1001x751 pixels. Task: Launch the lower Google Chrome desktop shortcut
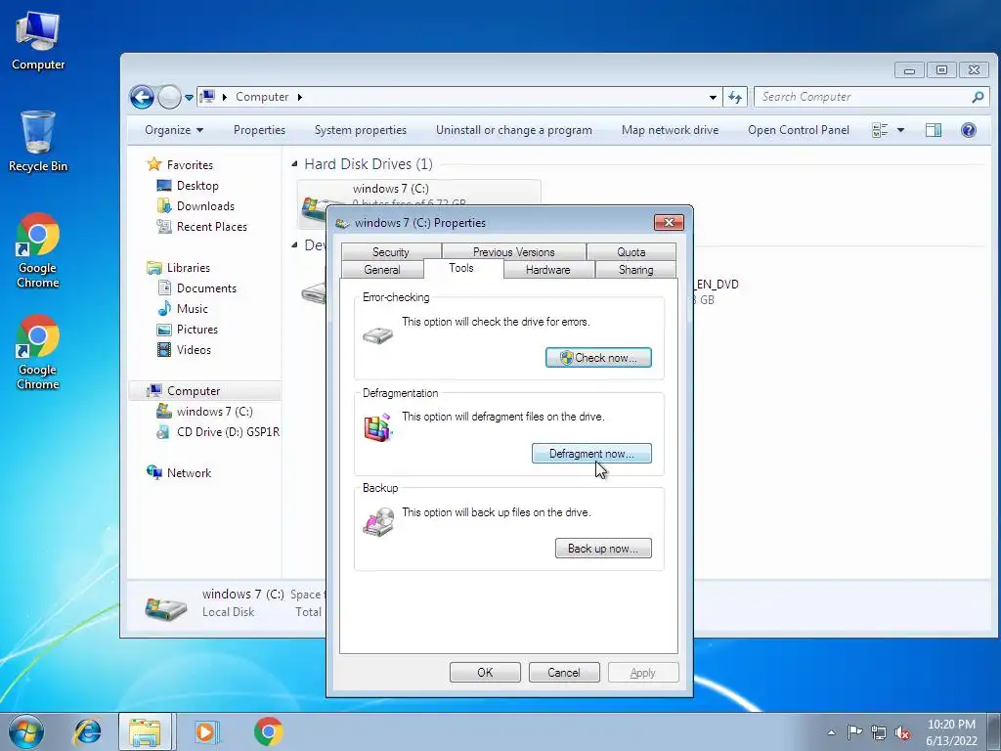[x=38, y=352]
